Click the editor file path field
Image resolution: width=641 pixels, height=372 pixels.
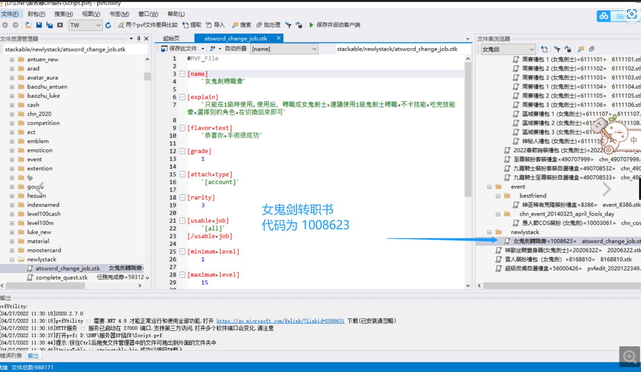(403, 49)
